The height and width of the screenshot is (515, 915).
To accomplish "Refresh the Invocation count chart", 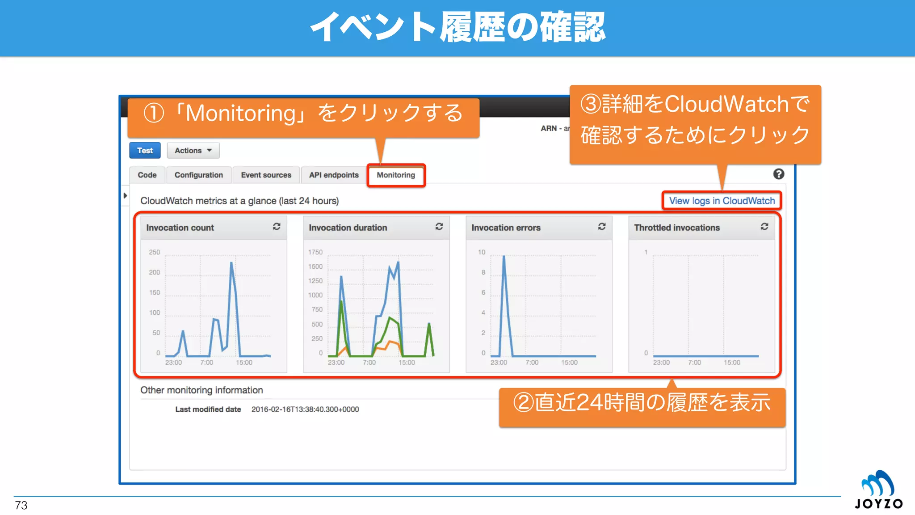I will (x=277, y=227).
